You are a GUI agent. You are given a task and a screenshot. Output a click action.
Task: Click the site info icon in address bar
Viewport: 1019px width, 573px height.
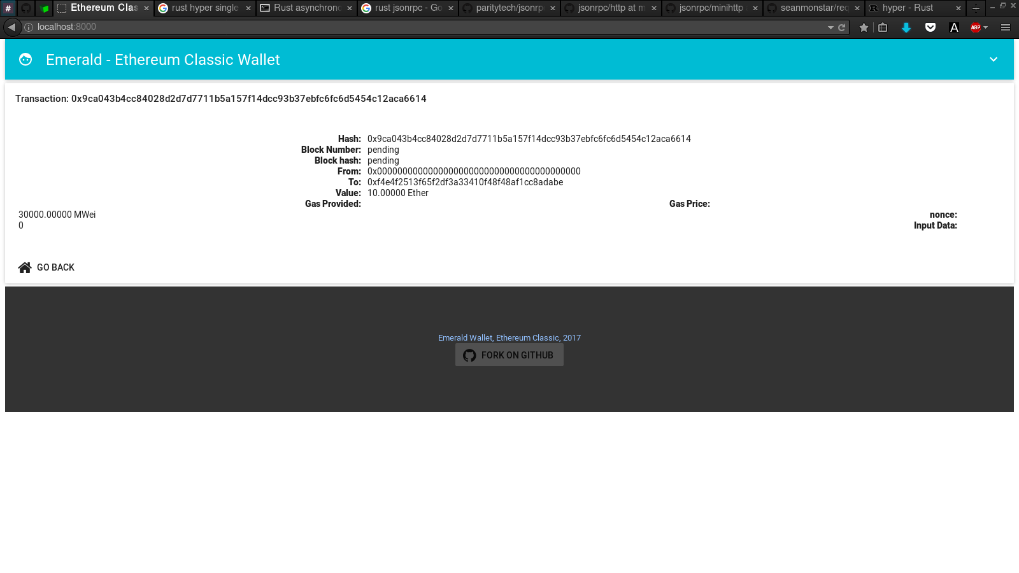29,27
